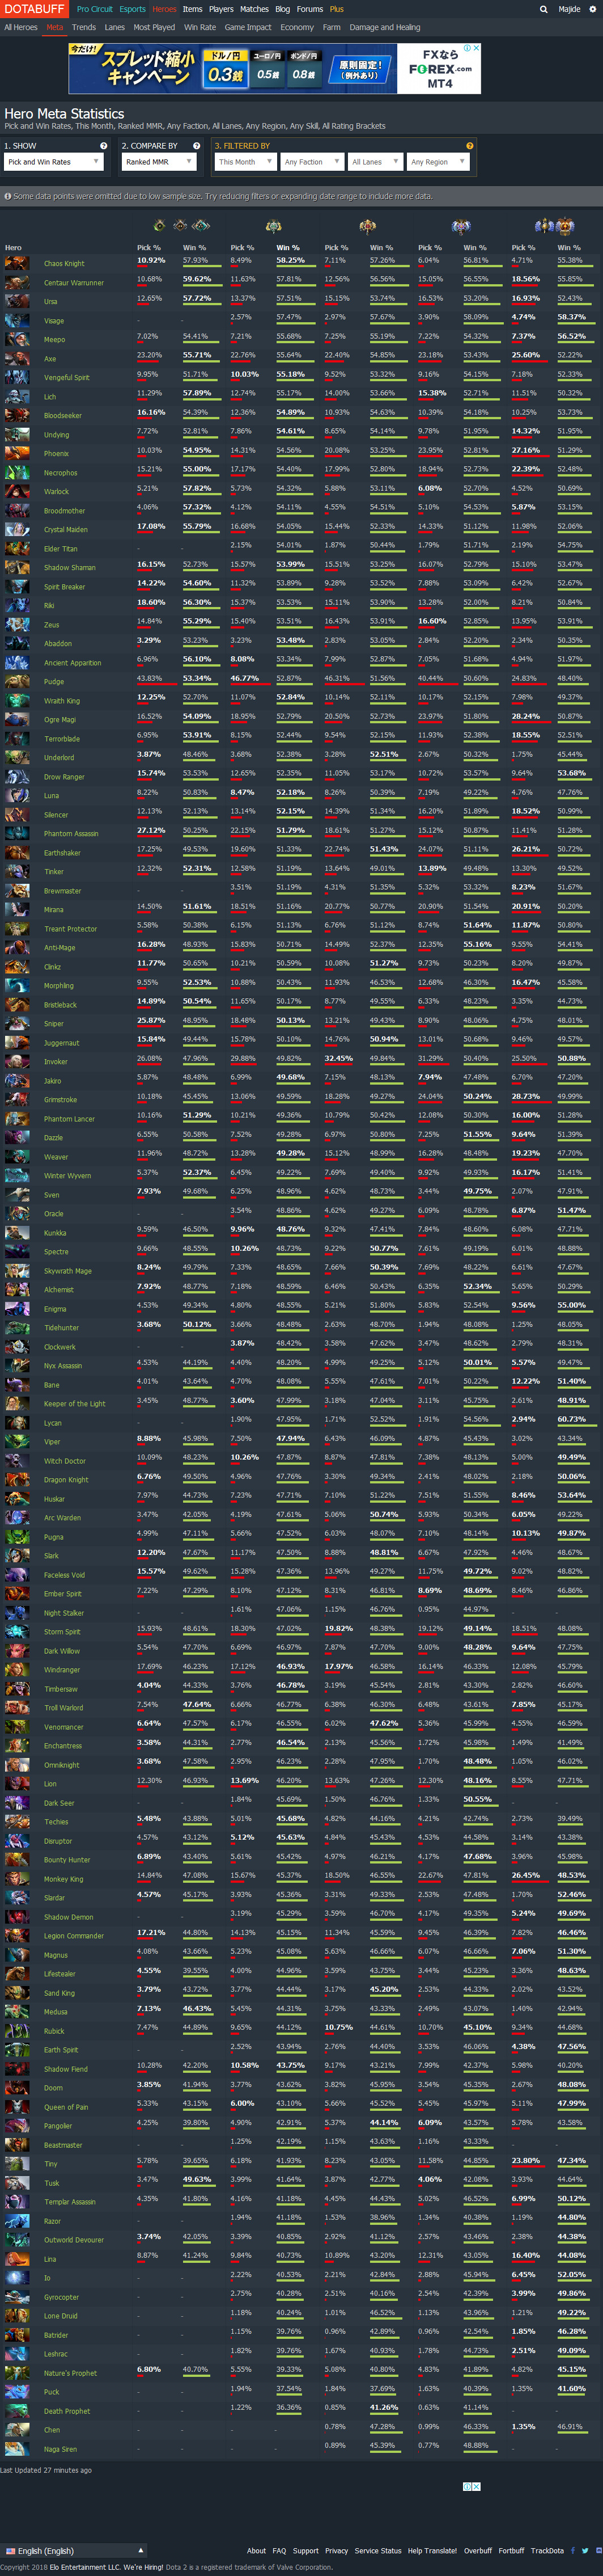Open help for the Compare By section
Screen dimensions: 603x2576
[197, 146]
